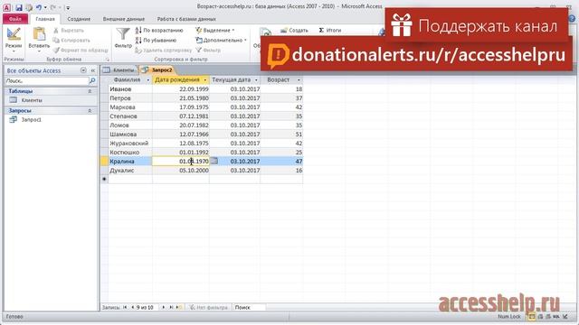Open the Выделение dropdown
The height and width of the screenshot is (325, 579).
pyautogui.click(x=215, y=30)
